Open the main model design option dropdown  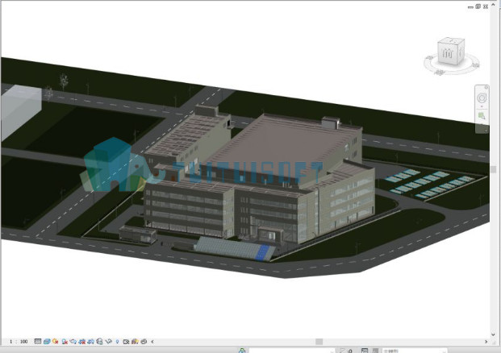415,351
